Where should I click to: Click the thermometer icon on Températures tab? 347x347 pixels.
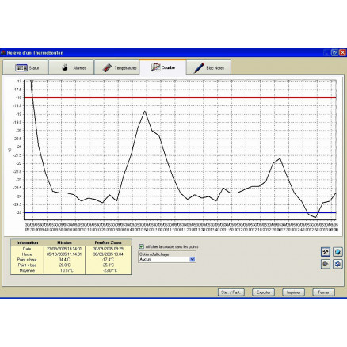[107, 68]
